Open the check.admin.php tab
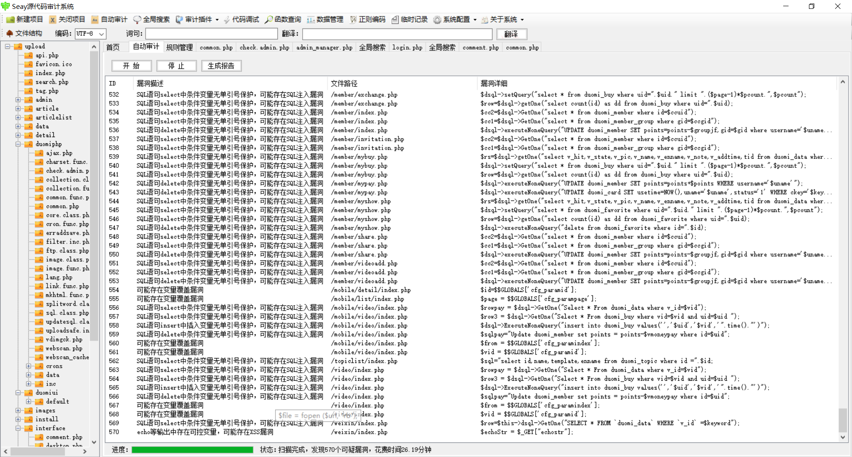Viewport: 852px width, 457px height. point(264,47)
